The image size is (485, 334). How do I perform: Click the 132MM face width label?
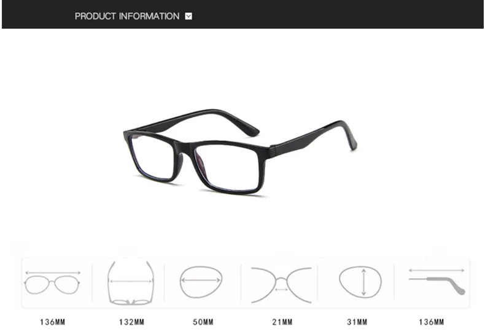132,322
